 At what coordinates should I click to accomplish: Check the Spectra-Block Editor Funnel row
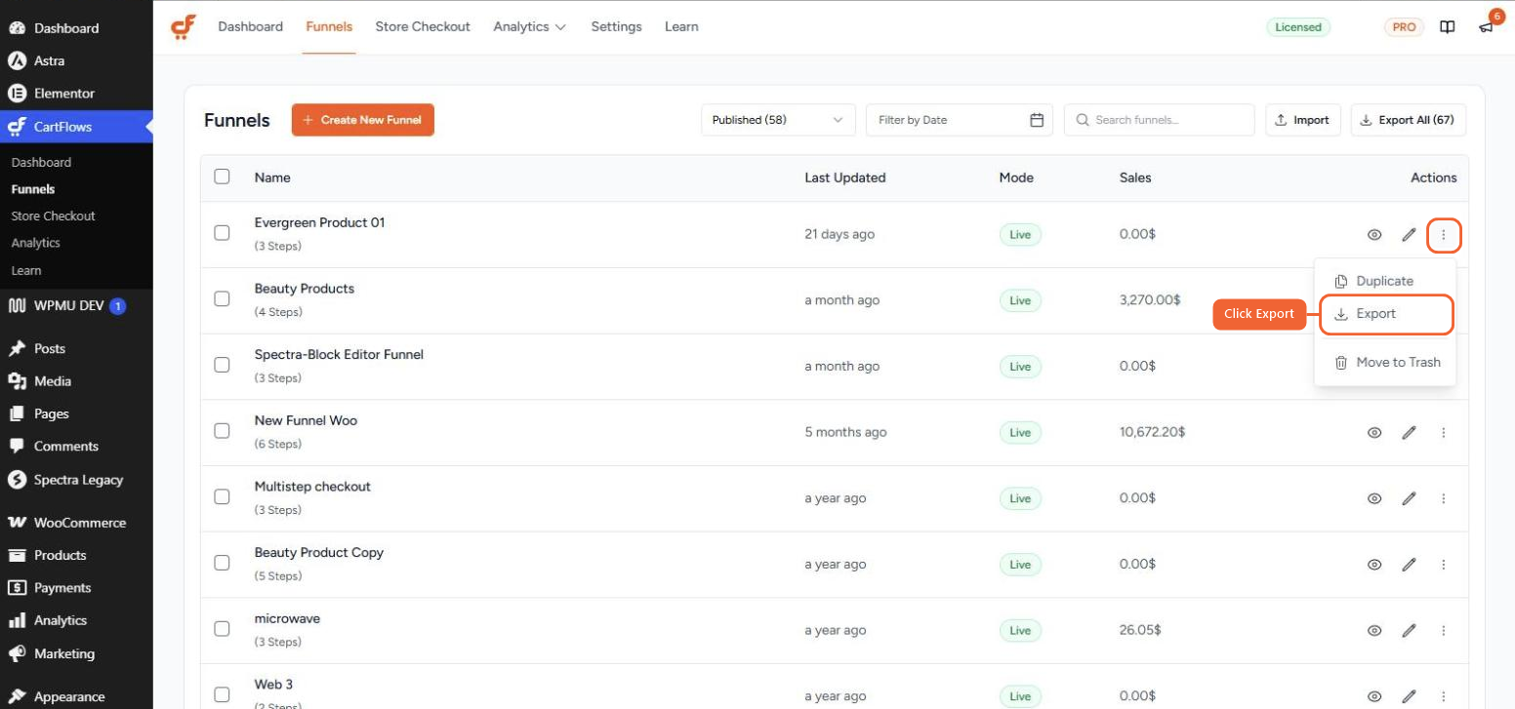[x=222, y=365]
